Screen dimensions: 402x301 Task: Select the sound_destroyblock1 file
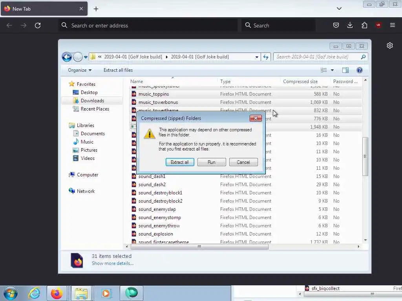pyautogui.click(x=160, y=193)
